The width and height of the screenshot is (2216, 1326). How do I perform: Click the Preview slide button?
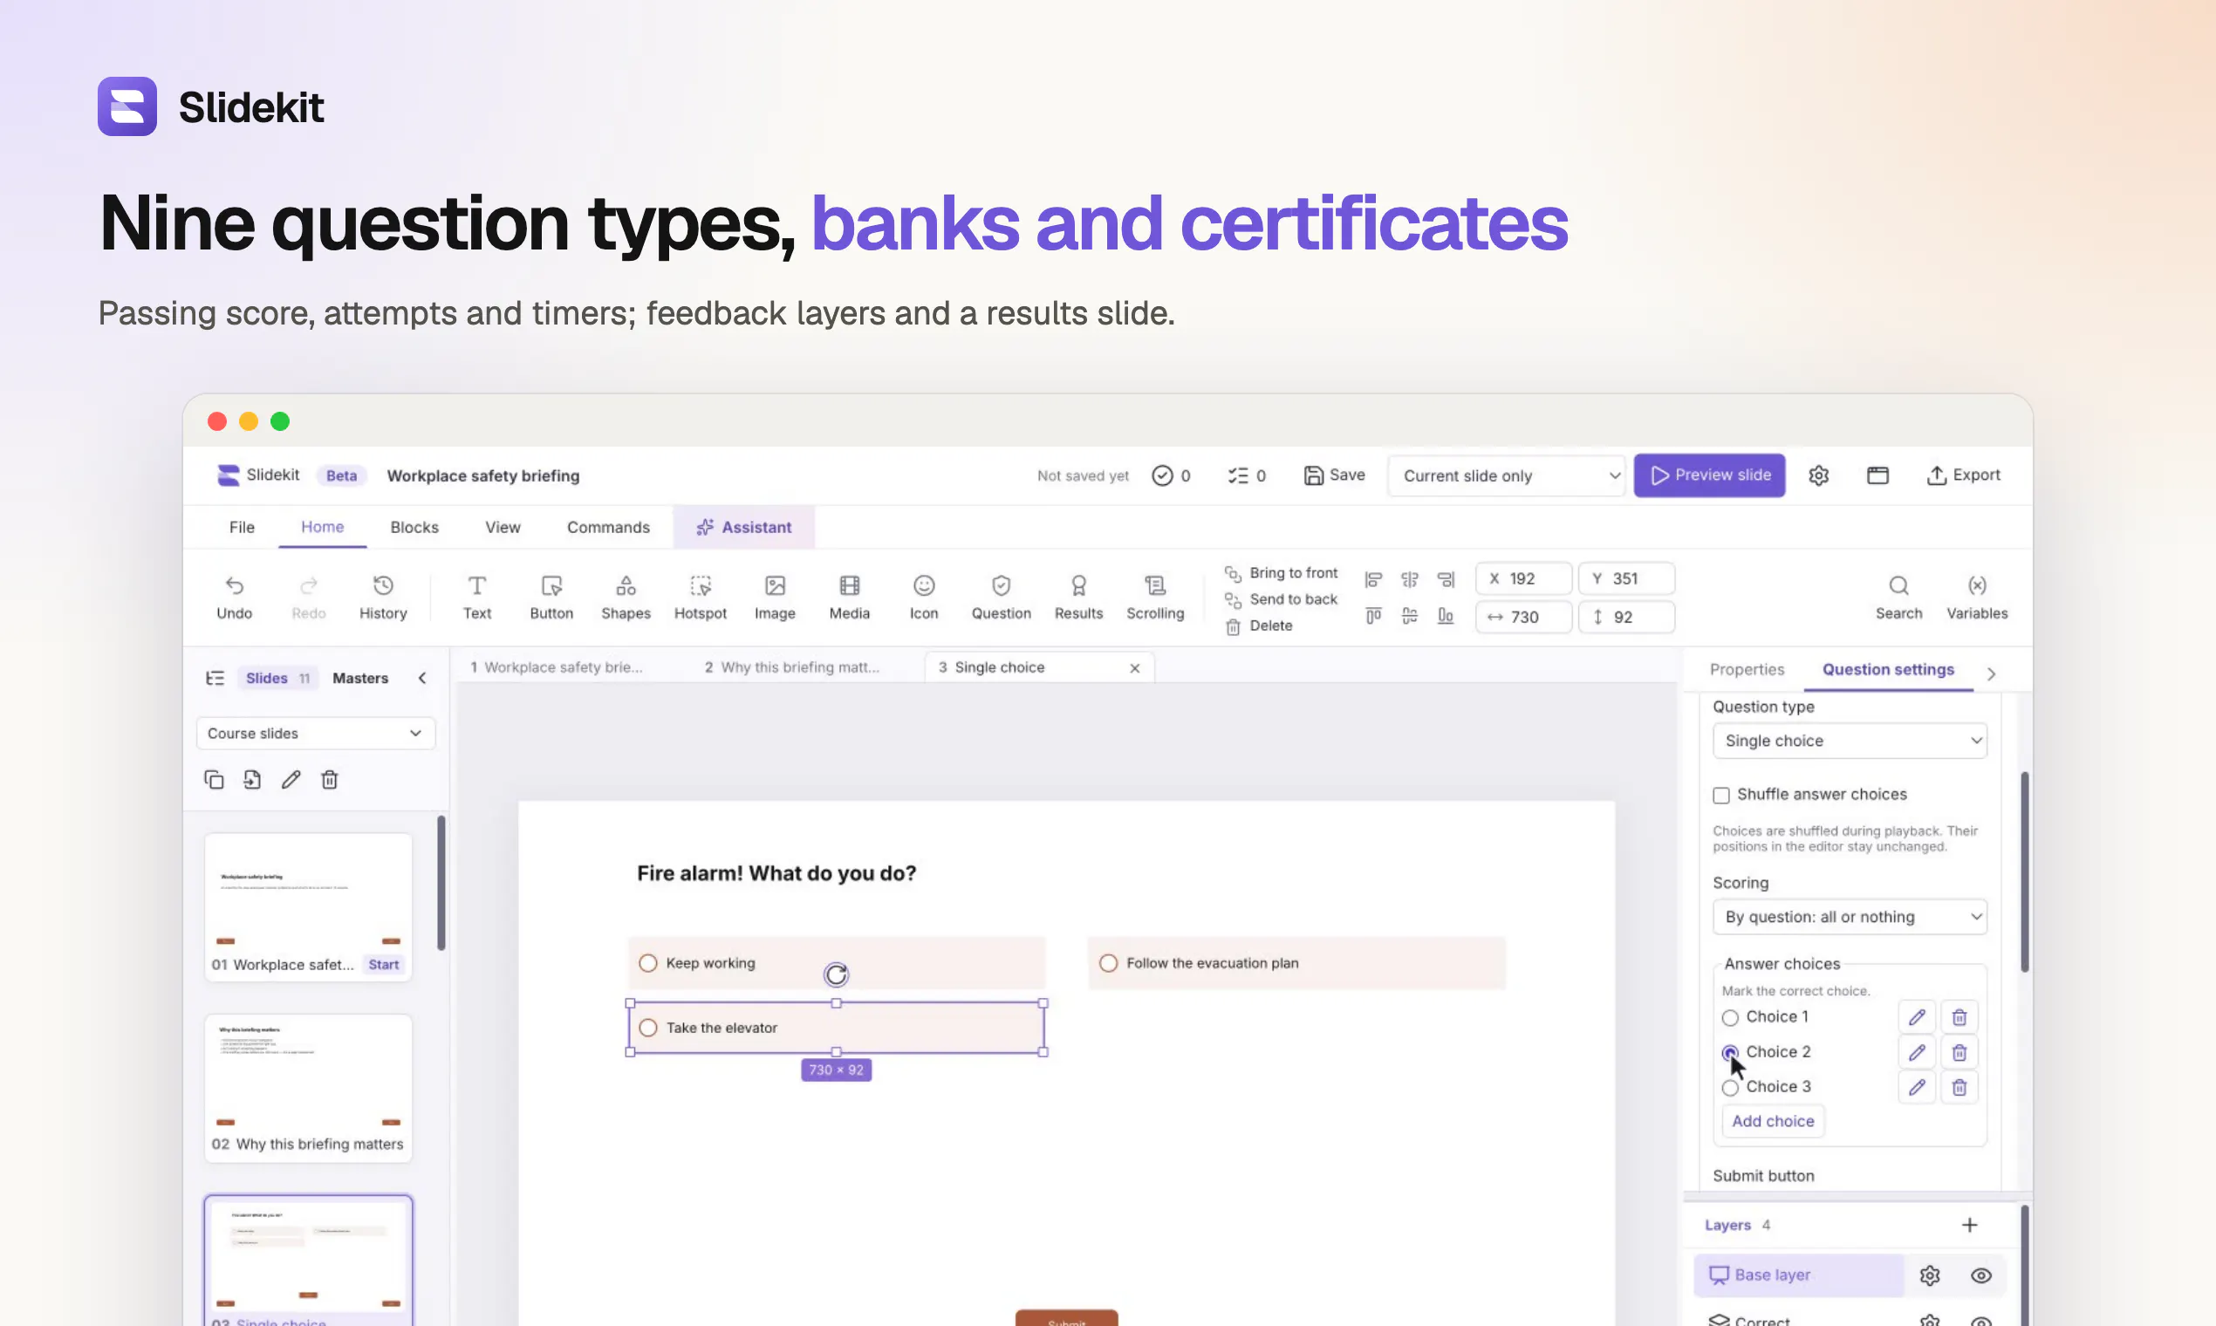coord(1708,475)
